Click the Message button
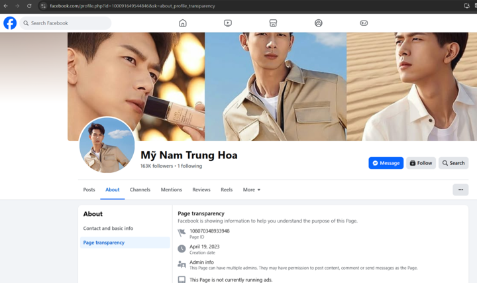The height and width of the screenshot is (283, 477). coord(386,163)
